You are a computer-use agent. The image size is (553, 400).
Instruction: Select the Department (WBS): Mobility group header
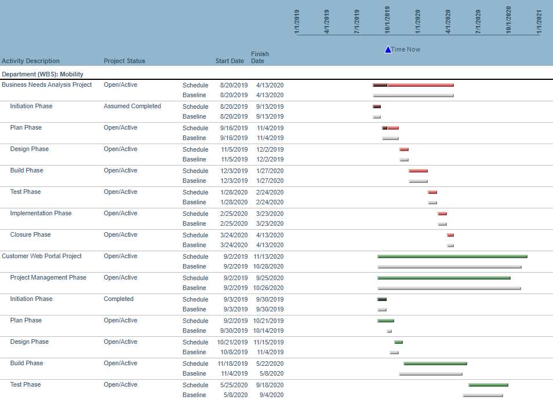(43, 74)
